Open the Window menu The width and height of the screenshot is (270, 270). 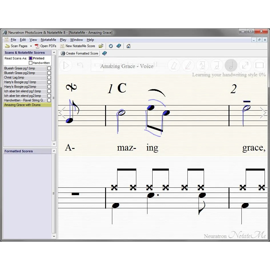click(x=77, y=40)
